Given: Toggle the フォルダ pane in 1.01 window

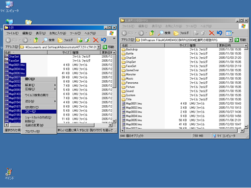Looking at the screenshot, I should (65, 40).
